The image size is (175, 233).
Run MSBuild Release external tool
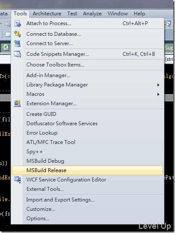click(x=88, y=170)
